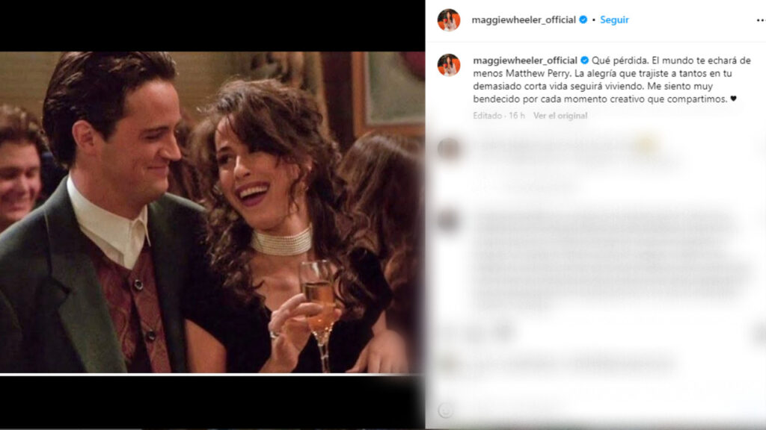Click the champagne glass in the photo
The height and width of the screenshot is (430, 766).
pos(319,299)
